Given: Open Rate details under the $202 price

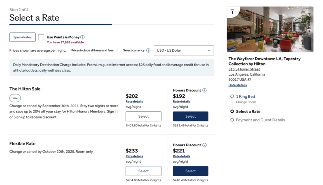Looking at the screenshot, I should 134,101.
